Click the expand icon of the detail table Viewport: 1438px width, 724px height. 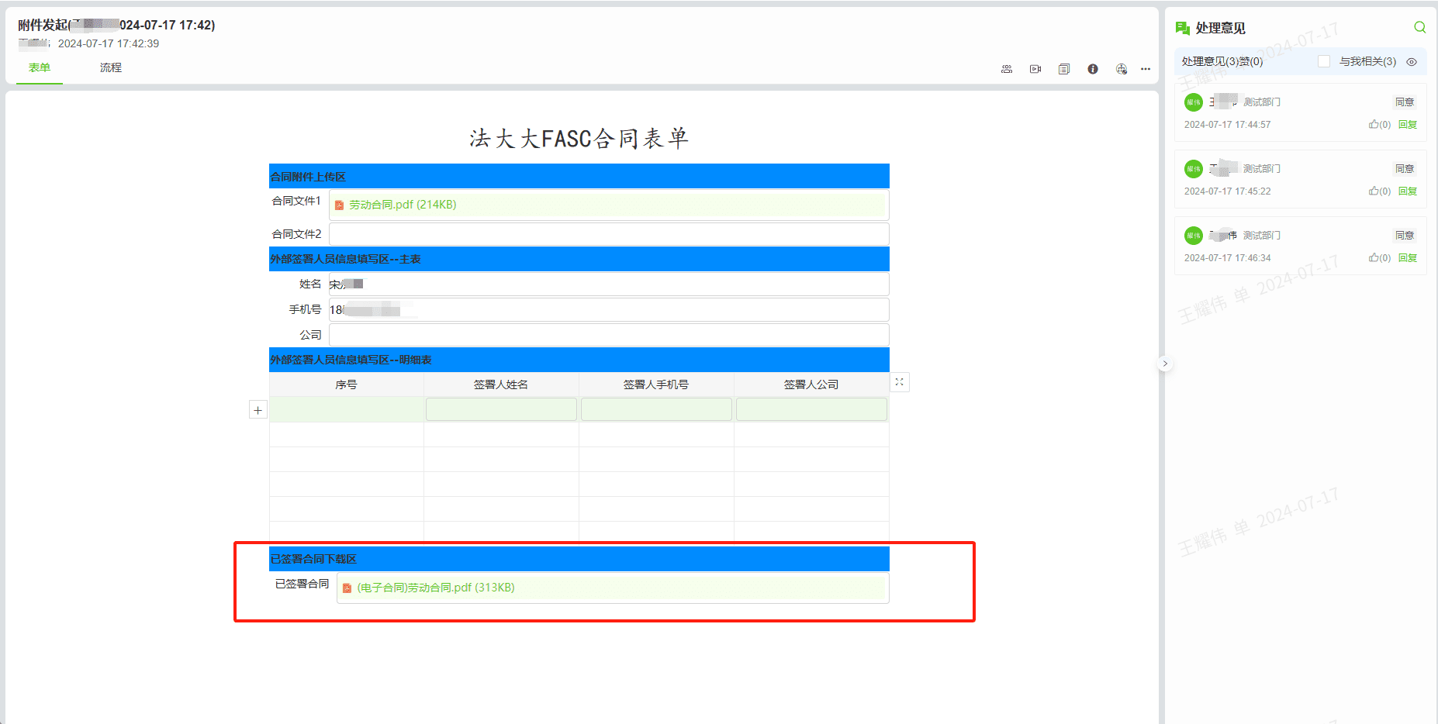900,382
